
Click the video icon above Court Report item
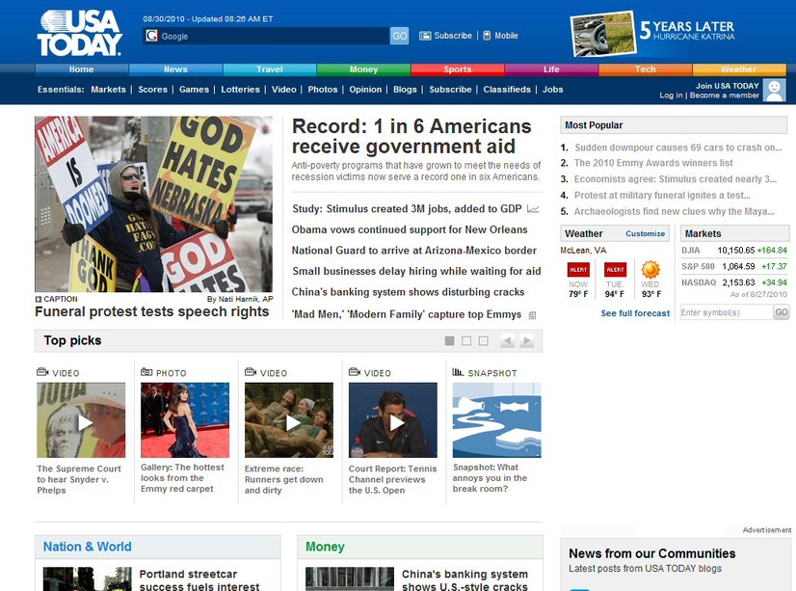tap(355, 372)
